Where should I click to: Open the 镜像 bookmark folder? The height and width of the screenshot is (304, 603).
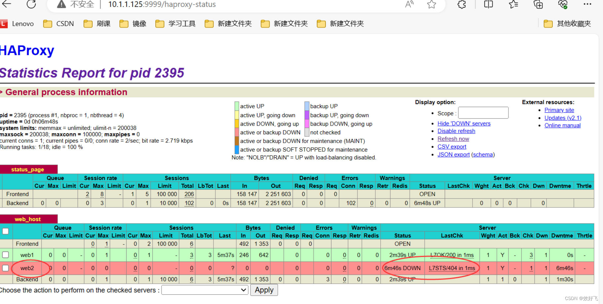click(x=133, y=24)
